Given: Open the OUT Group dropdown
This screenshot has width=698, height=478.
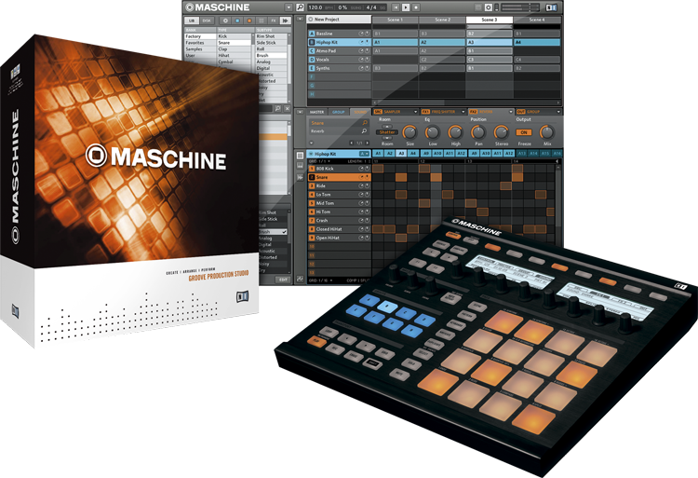Looking at the screenshot, I should pyautogui.click(x=558, y=112).
